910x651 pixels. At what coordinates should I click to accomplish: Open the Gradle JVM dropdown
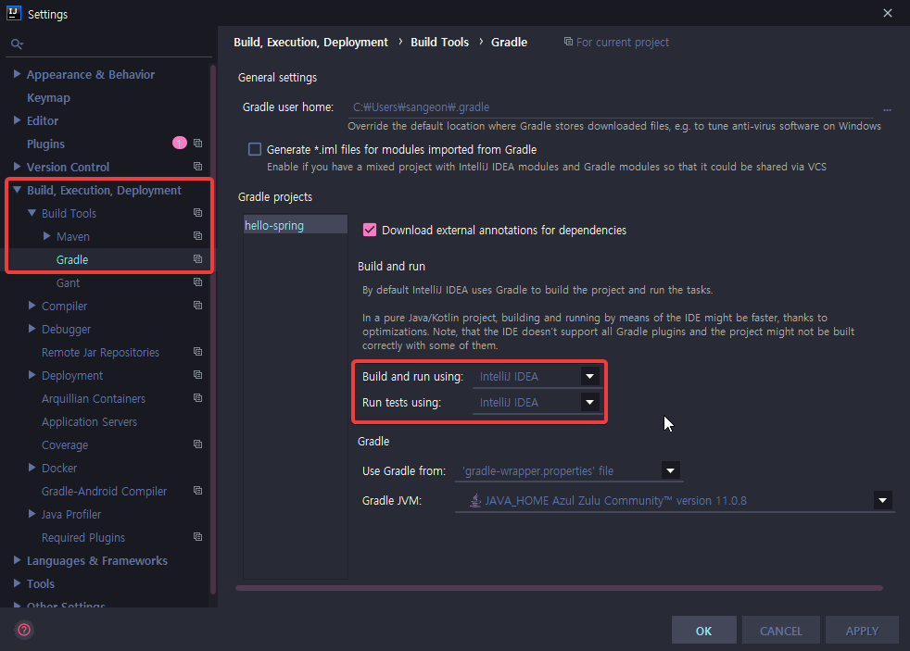[883, 500]
